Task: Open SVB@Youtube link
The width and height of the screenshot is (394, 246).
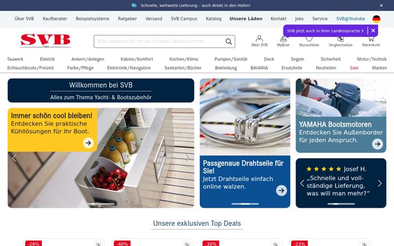Action: (x=351, y=19)
